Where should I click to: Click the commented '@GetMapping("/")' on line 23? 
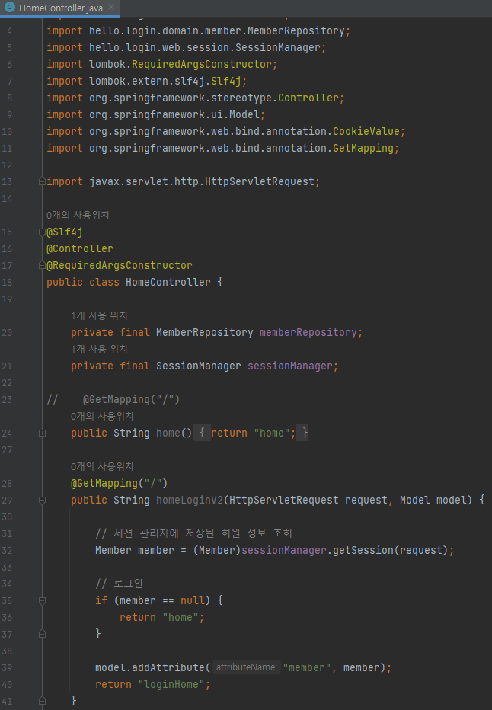coord(131,399)
